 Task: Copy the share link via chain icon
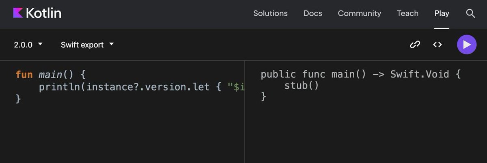(x=415, y=45)
